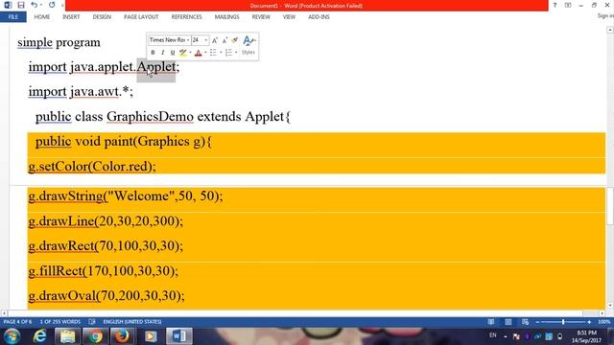Screen dimensions: 614x345
Task: Expand the bullets dropdown arrow
Action: [221, 53]
